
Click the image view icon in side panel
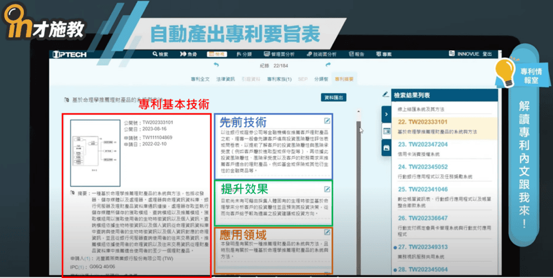pyautogui.click(x=387, y=147)
